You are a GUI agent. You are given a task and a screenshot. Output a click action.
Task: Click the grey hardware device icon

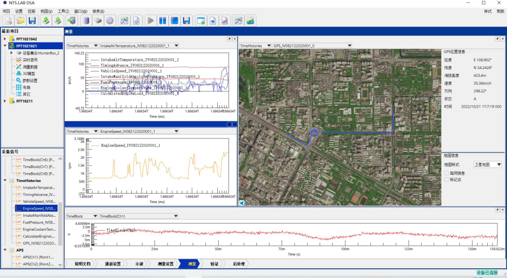98,21
